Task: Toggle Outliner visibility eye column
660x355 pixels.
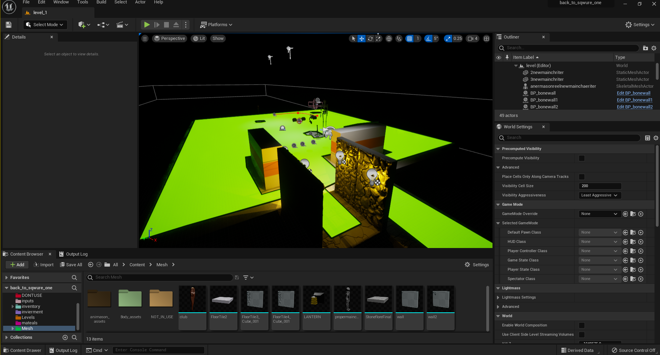Action: pos(499,57)
